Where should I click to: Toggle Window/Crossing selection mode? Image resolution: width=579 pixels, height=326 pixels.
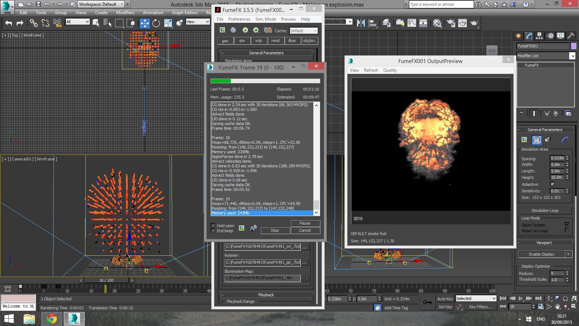tap(131, 23)
